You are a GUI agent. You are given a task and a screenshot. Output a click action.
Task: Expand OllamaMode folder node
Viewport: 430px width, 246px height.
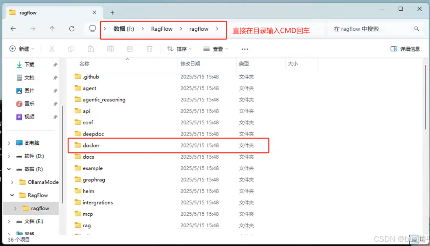click(x=12, y=182)
